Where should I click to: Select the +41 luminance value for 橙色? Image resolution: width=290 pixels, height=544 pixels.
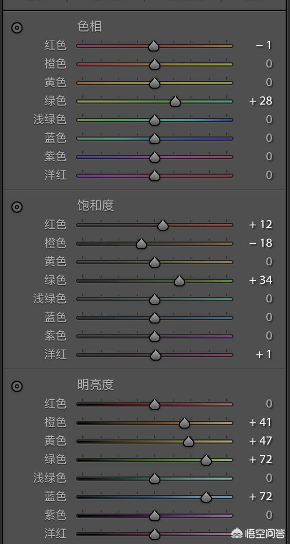261,422
